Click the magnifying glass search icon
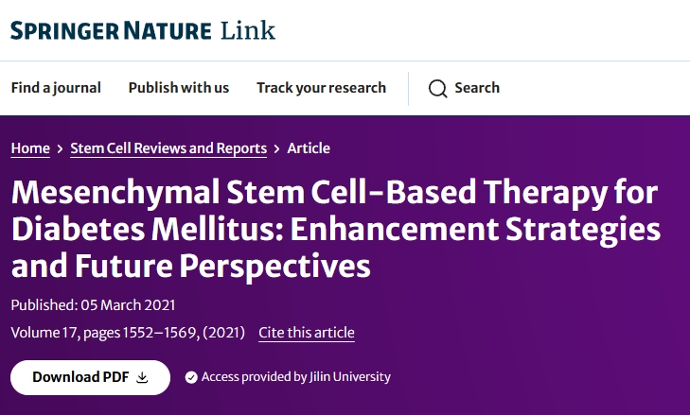Viewport: 690px width, 415px height. click(437, 88)
